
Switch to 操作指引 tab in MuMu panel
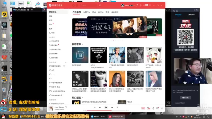pyautogui.click(x=178, y=15)
